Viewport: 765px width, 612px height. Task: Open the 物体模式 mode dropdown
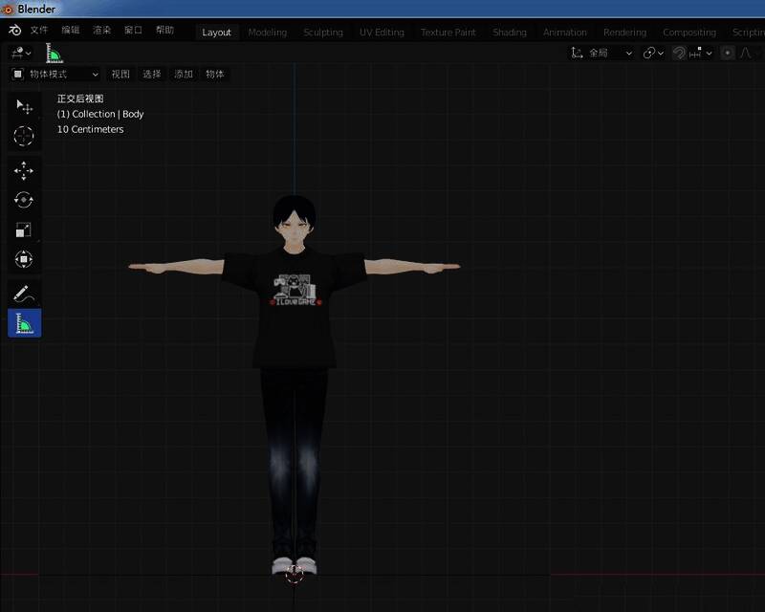coord(55,74)
